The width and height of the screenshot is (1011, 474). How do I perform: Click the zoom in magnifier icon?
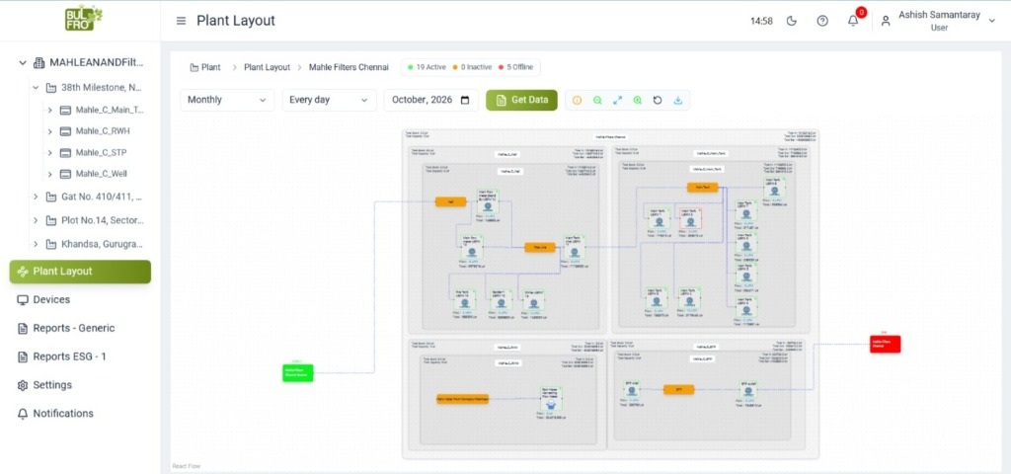tap(637, 101)
